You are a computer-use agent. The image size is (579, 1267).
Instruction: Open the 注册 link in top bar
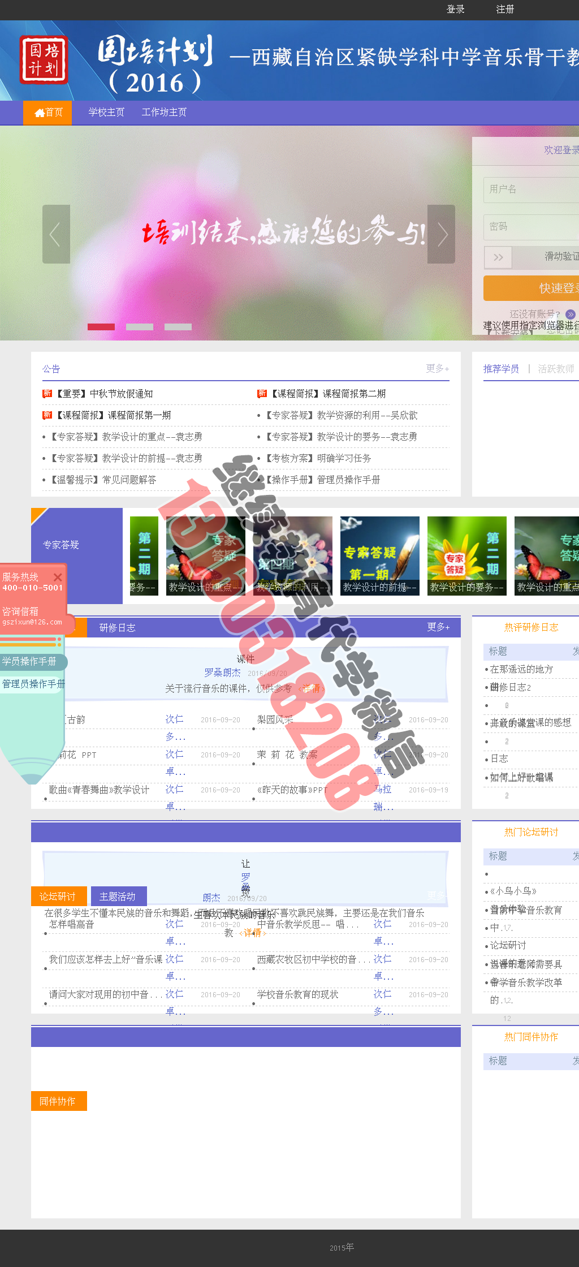(505, 10)
